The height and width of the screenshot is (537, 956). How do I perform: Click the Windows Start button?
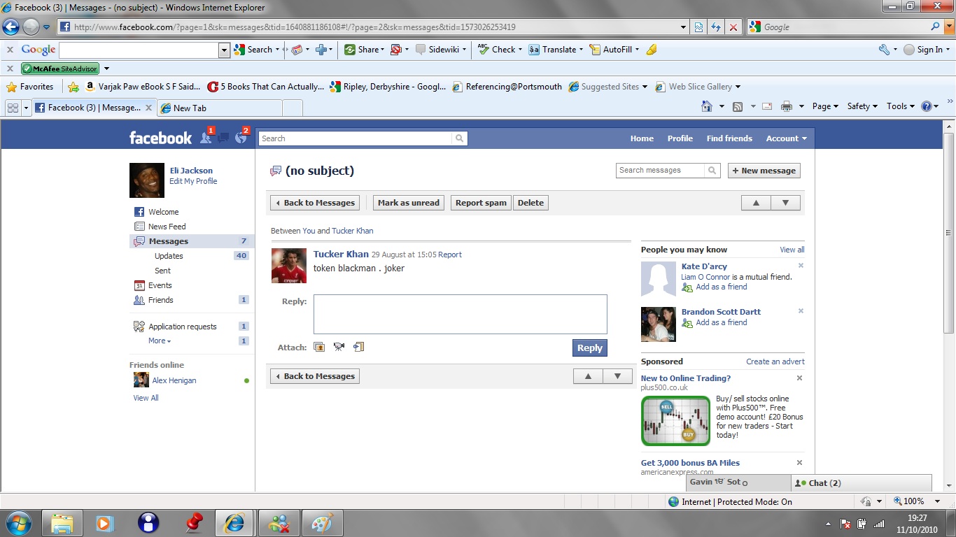(18, 522)
